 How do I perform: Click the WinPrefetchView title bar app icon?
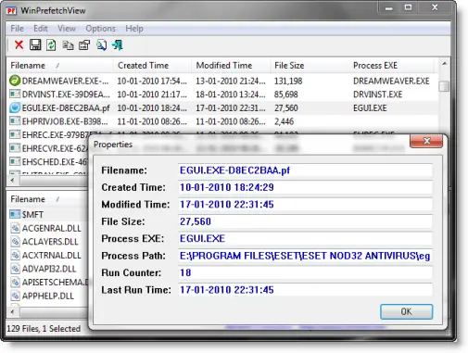click(11, 11)
